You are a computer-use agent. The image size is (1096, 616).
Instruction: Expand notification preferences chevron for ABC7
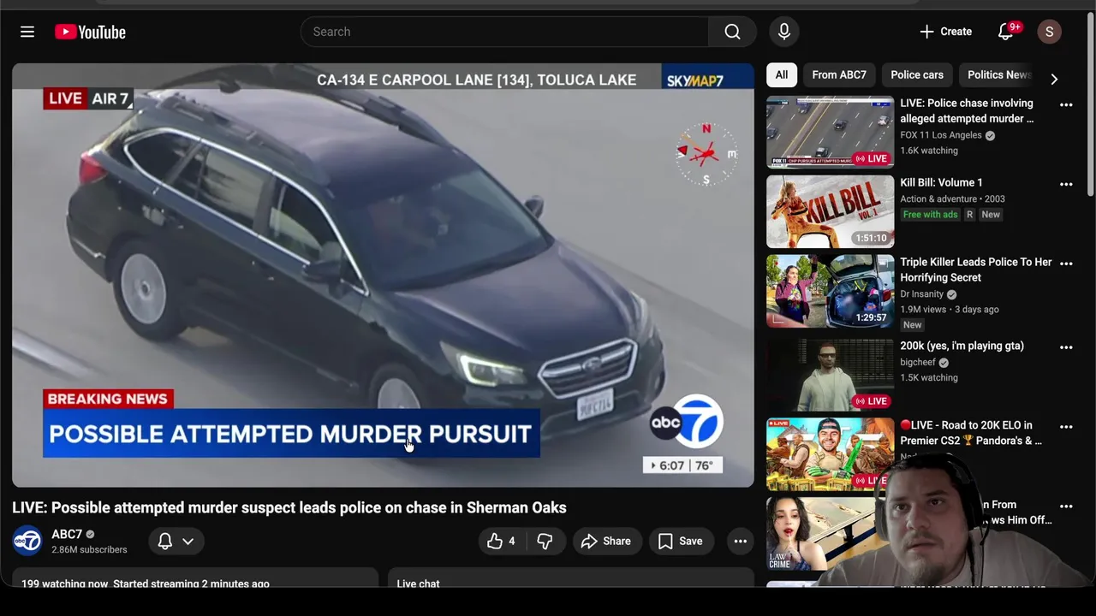click(x=188, y=541)
